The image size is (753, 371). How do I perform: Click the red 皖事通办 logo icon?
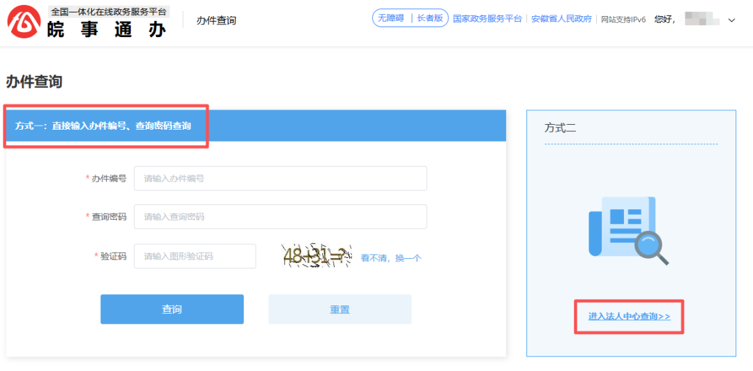24,22
